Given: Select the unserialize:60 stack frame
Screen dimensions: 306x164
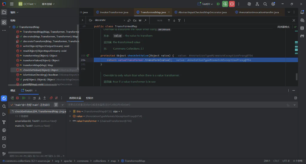Looking at the screenshot, I should [x=36, y=121].
